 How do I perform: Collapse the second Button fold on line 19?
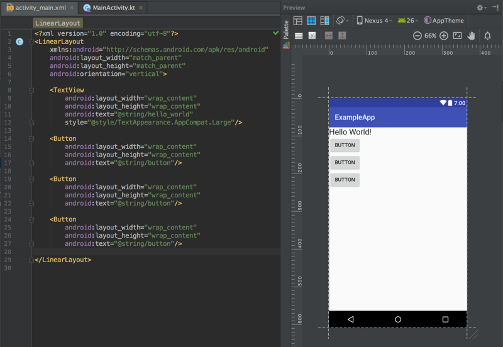pyautogui.click(x=31, y=179)
